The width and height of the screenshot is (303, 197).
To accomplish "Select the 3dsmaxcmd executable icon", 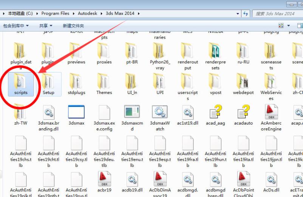I will tap(132, 112).
